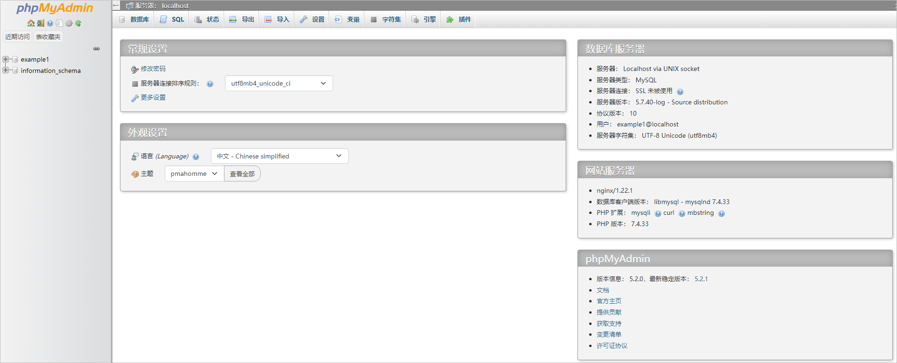
Task: Open the 中文 - Chinese simplified language dropdown
Action: [280, 156]
